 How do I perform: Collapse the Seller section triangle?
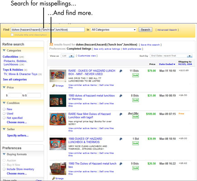point(4,129)
